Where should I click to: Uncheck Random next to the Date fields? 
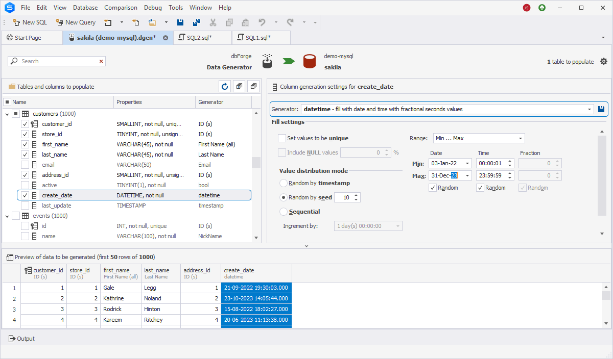[432, 187]
